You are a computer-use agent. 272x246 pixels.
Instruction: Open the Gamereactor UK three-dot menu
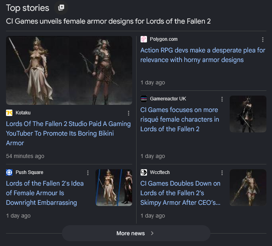point(222,99)
